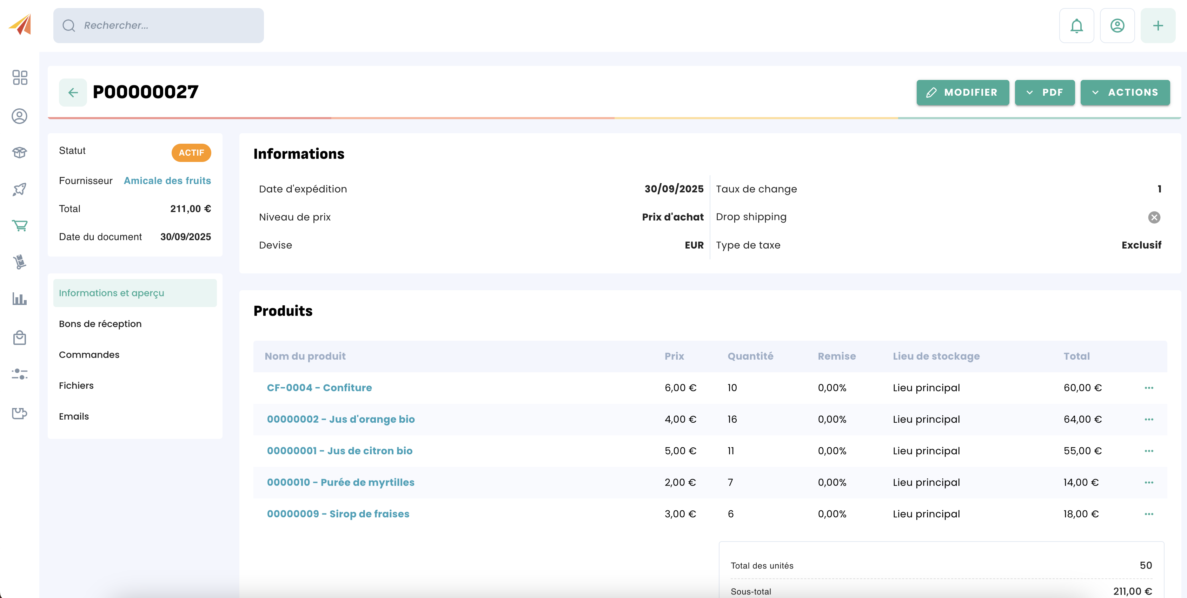
Task: Open the purchases cart icon
Action: click(20, 226)
